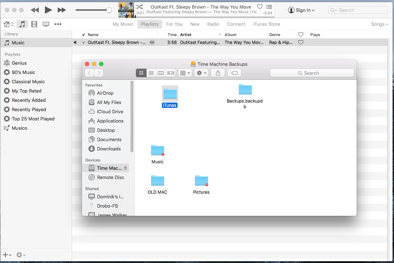Expand the Finder action gear menu

click(x=201, y=73)
